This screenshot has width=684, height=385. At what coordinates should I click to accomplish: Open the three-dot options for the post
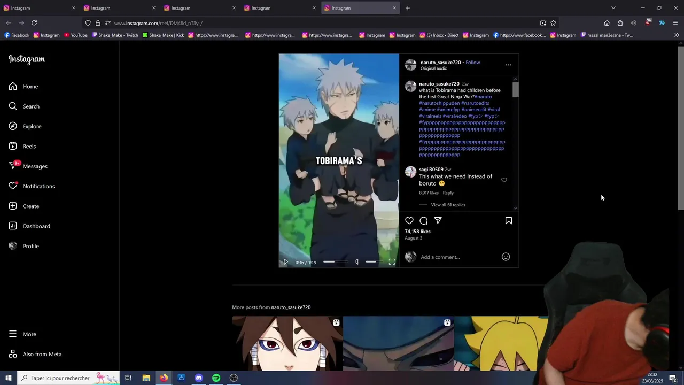509,65
